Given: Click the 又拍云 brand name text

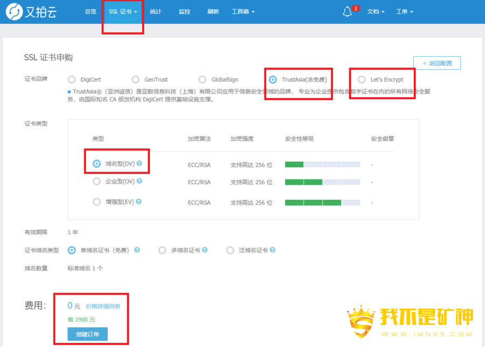Looking at the screenshot, I should pos(41,12).
